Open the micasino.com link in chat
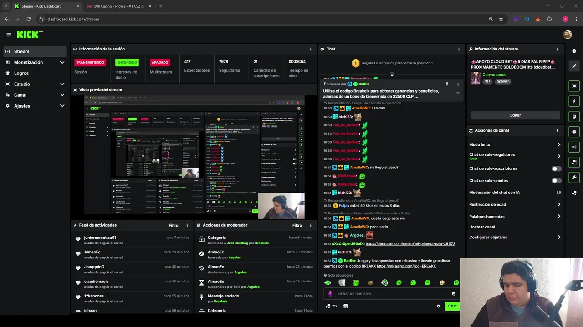 click(406, 266)
